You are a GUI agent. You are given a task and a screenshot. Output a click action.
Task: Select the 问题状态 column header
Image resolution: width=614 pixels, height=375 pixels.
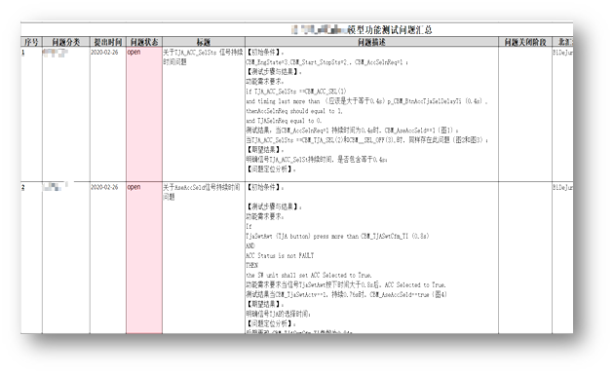[144, 42]
